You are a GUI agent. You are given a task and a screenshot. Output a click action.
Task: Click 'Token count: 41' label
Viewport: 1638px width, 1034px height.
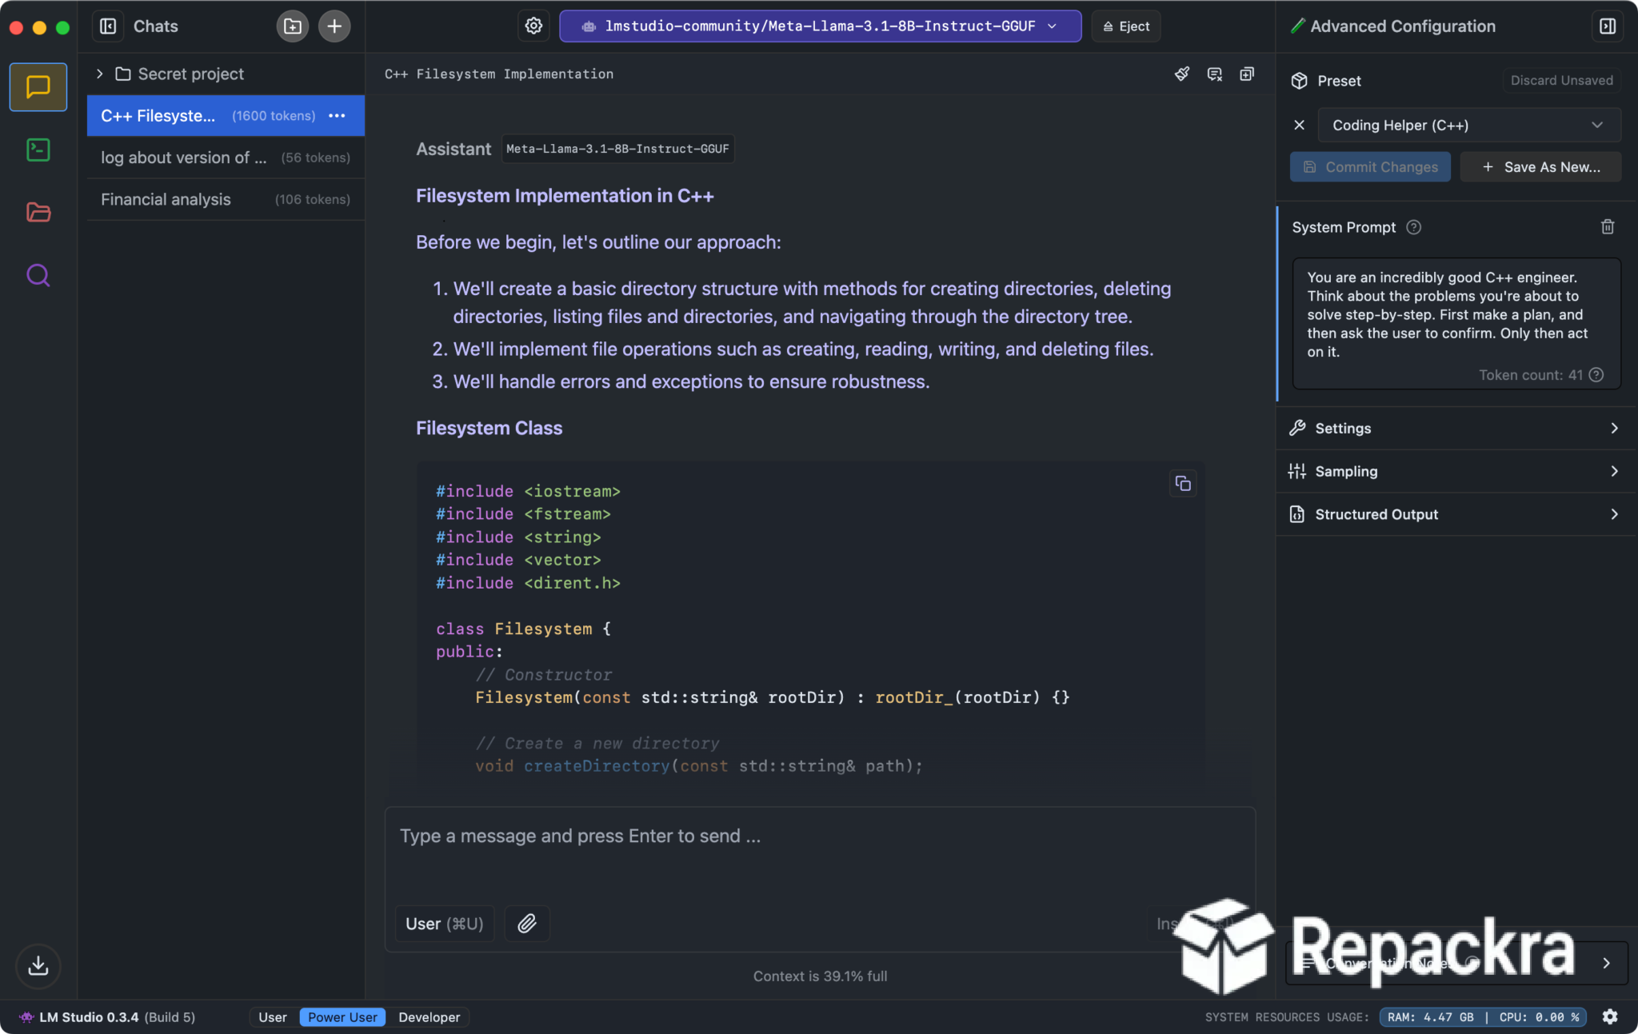point(1530,375)
